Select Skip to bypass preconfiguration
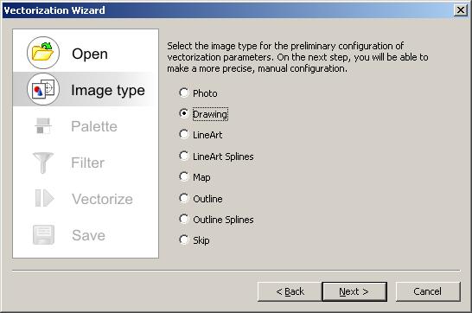 pyautogui.click(x=195, y=240)
